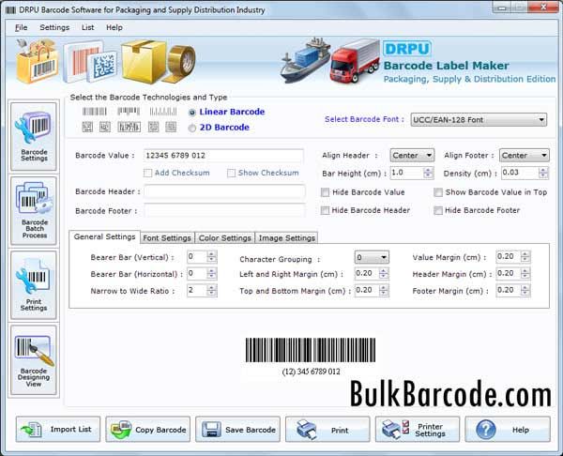Click the third linear barcode sample icon
Image resolution: width=563 pixels, height=456 pixels.
tap(163, 112)
